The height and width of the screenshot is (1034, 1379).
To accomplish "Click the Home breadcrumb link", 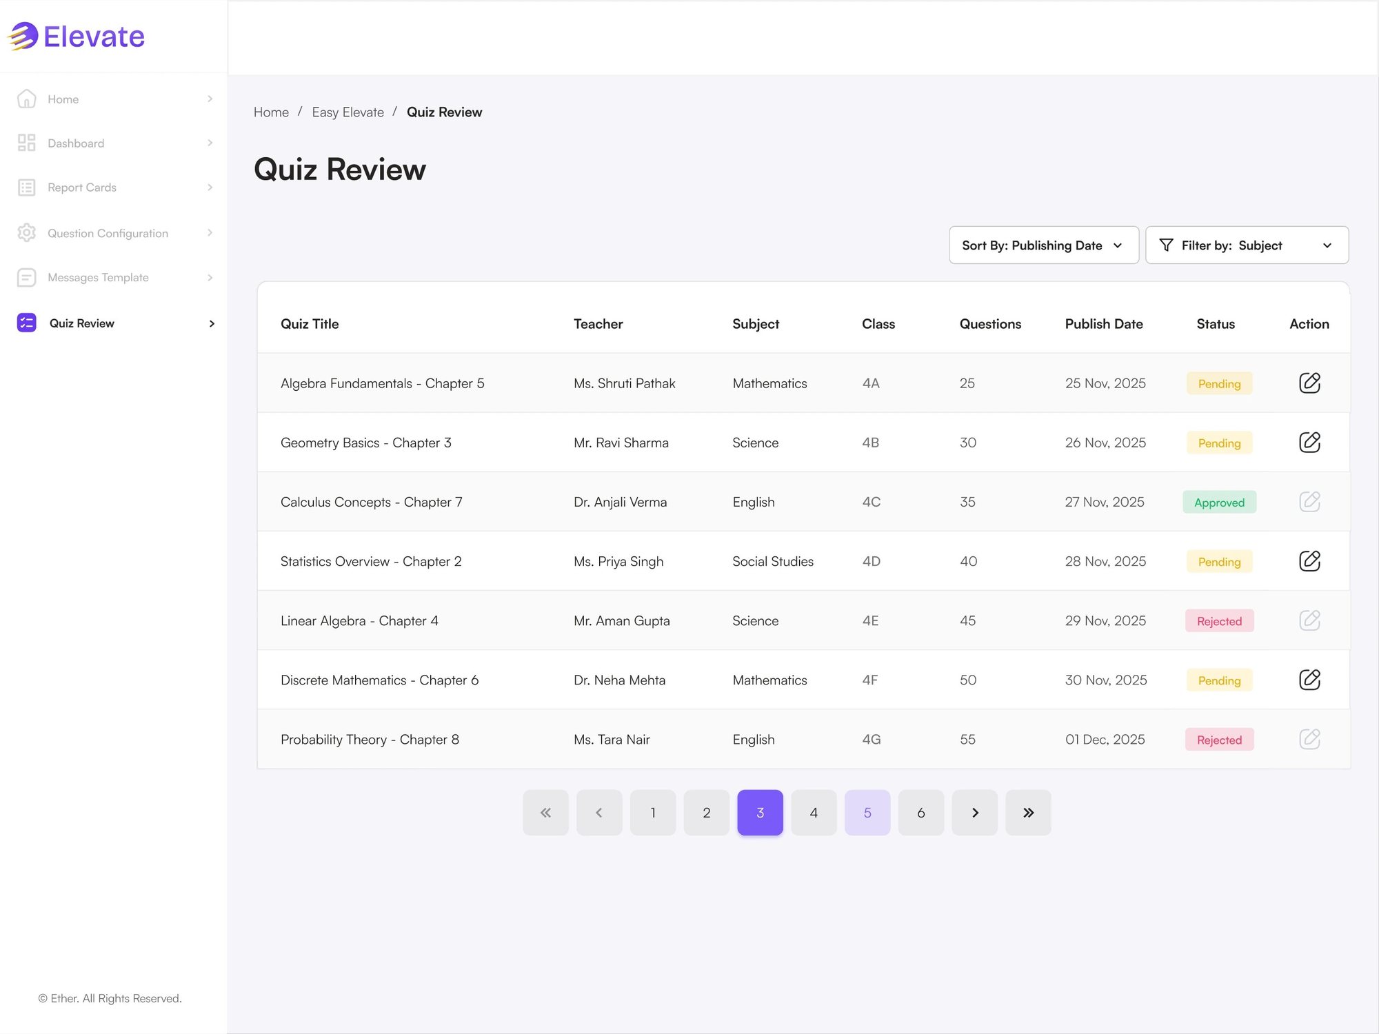I will point(271,112).
